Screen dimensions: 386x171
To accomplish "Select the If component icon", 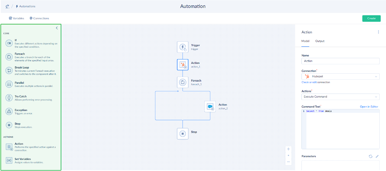I will click(9, 43).
